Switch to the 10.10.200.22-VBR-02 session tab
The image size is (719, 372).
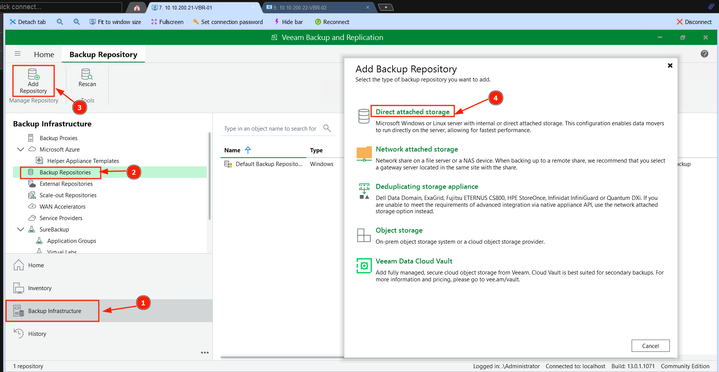coord(318,8)
